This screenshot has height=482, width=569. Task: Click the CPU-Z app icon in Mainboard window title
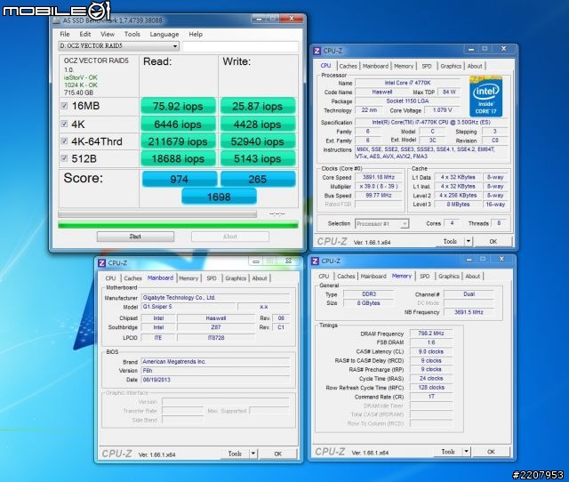click(101, 262)
